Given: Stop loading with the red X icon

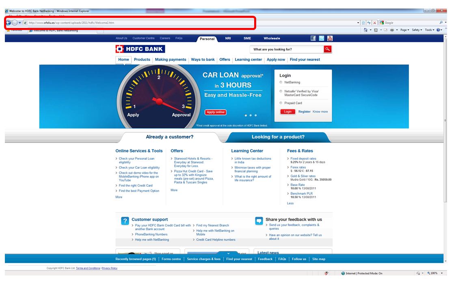Looking at the screenshot, I should point(375,23).
